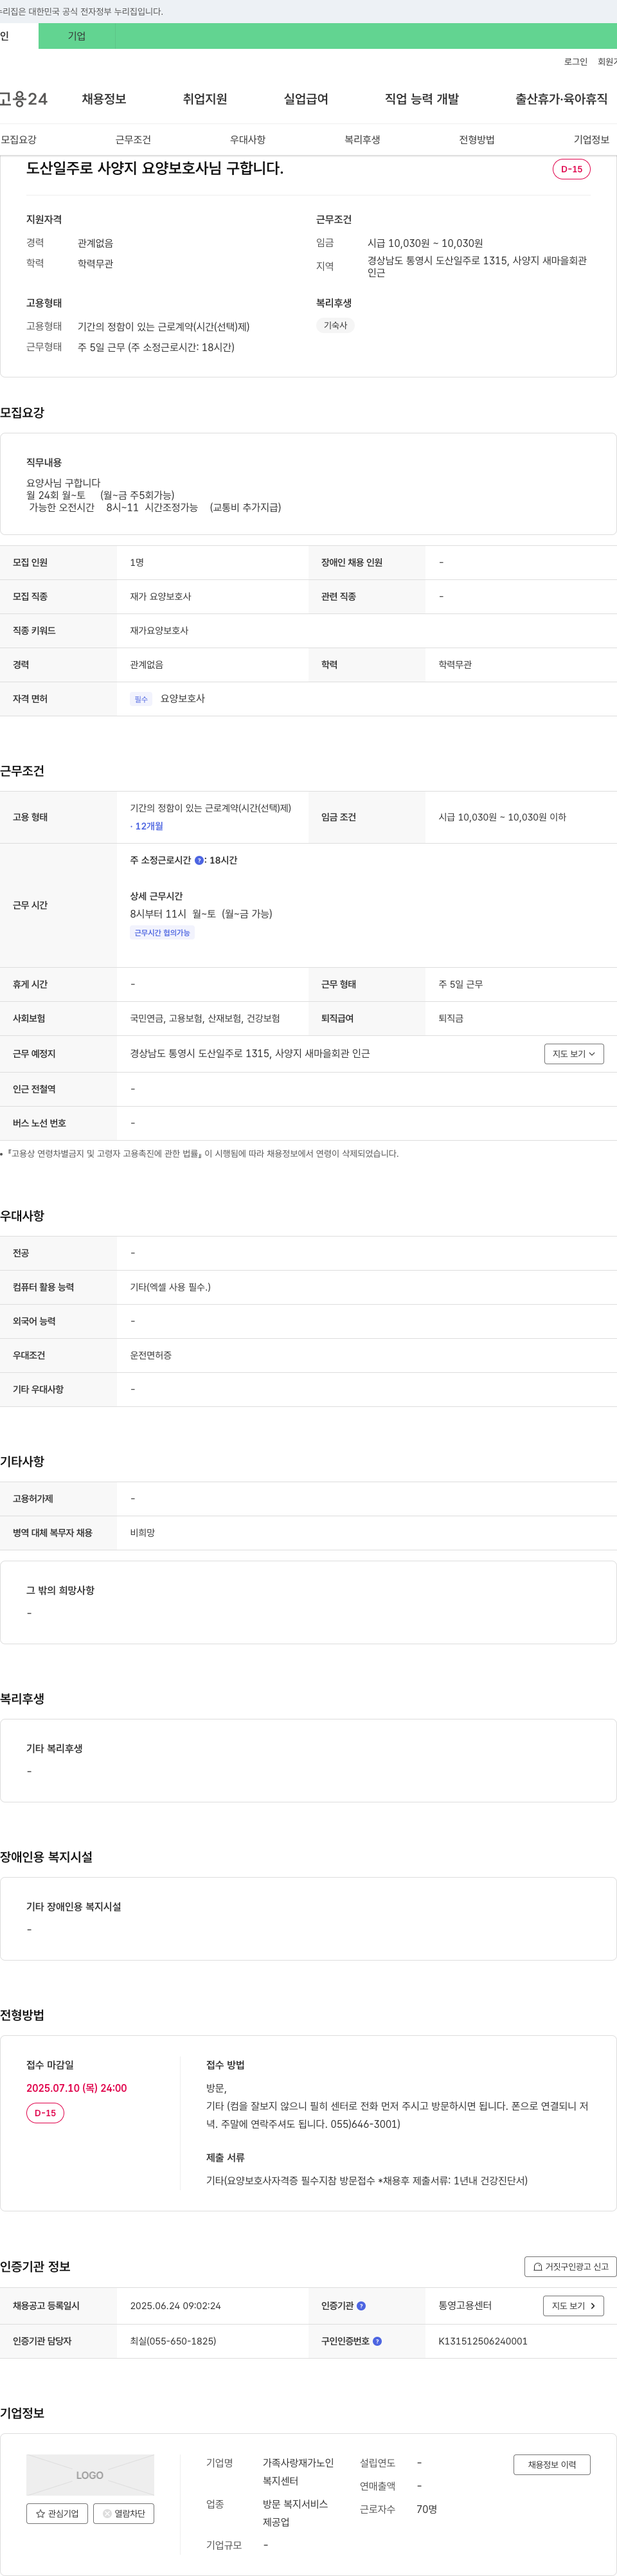
Task: Add company via 관심기업 star button
Action: tap(57, 2513)
